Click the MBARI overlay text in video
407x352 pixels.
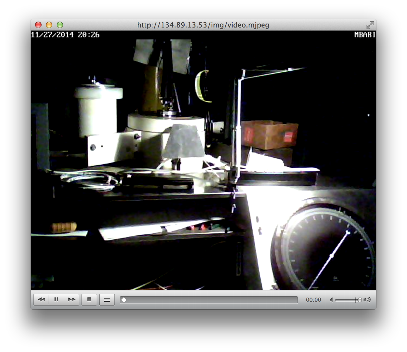[x=365, y=35]
